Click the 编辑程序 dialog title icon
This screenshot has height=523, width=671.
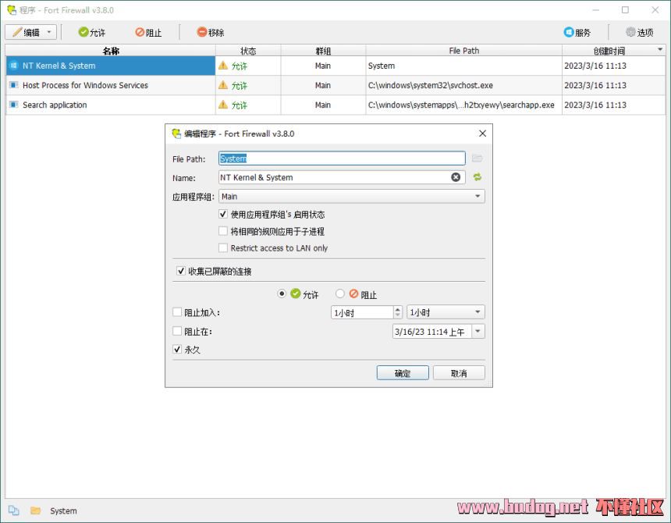tap(176, 133)
